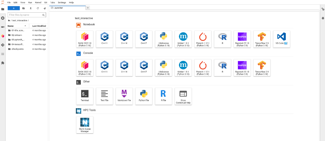This screenshot has height=141, width=325.
Task: Open a Tensorflow 2.9 console
Action: pyautogui.click(x=262, y=68)
